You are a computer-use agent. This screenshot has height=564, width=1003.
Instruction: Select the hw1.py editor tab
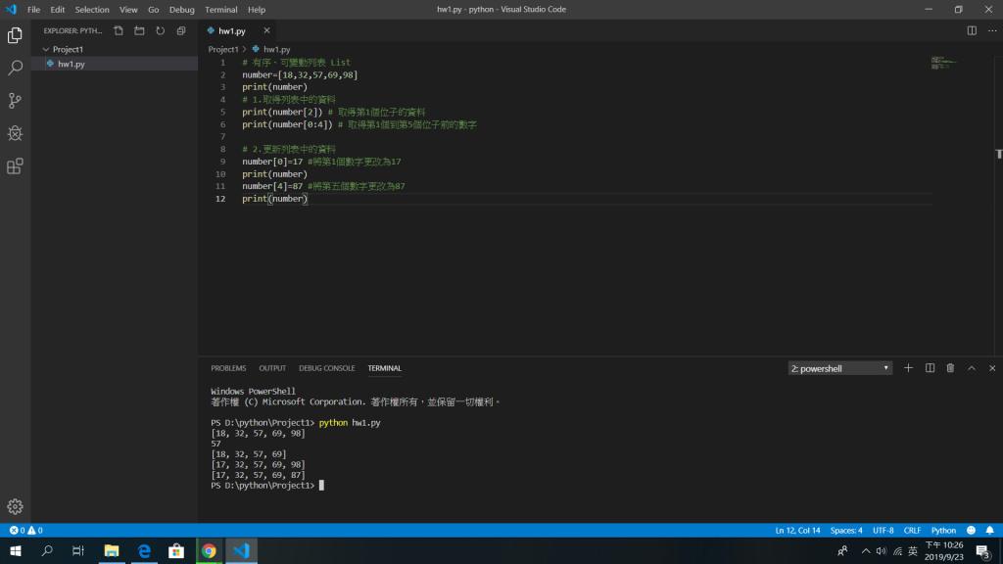(x=231, y=30)
